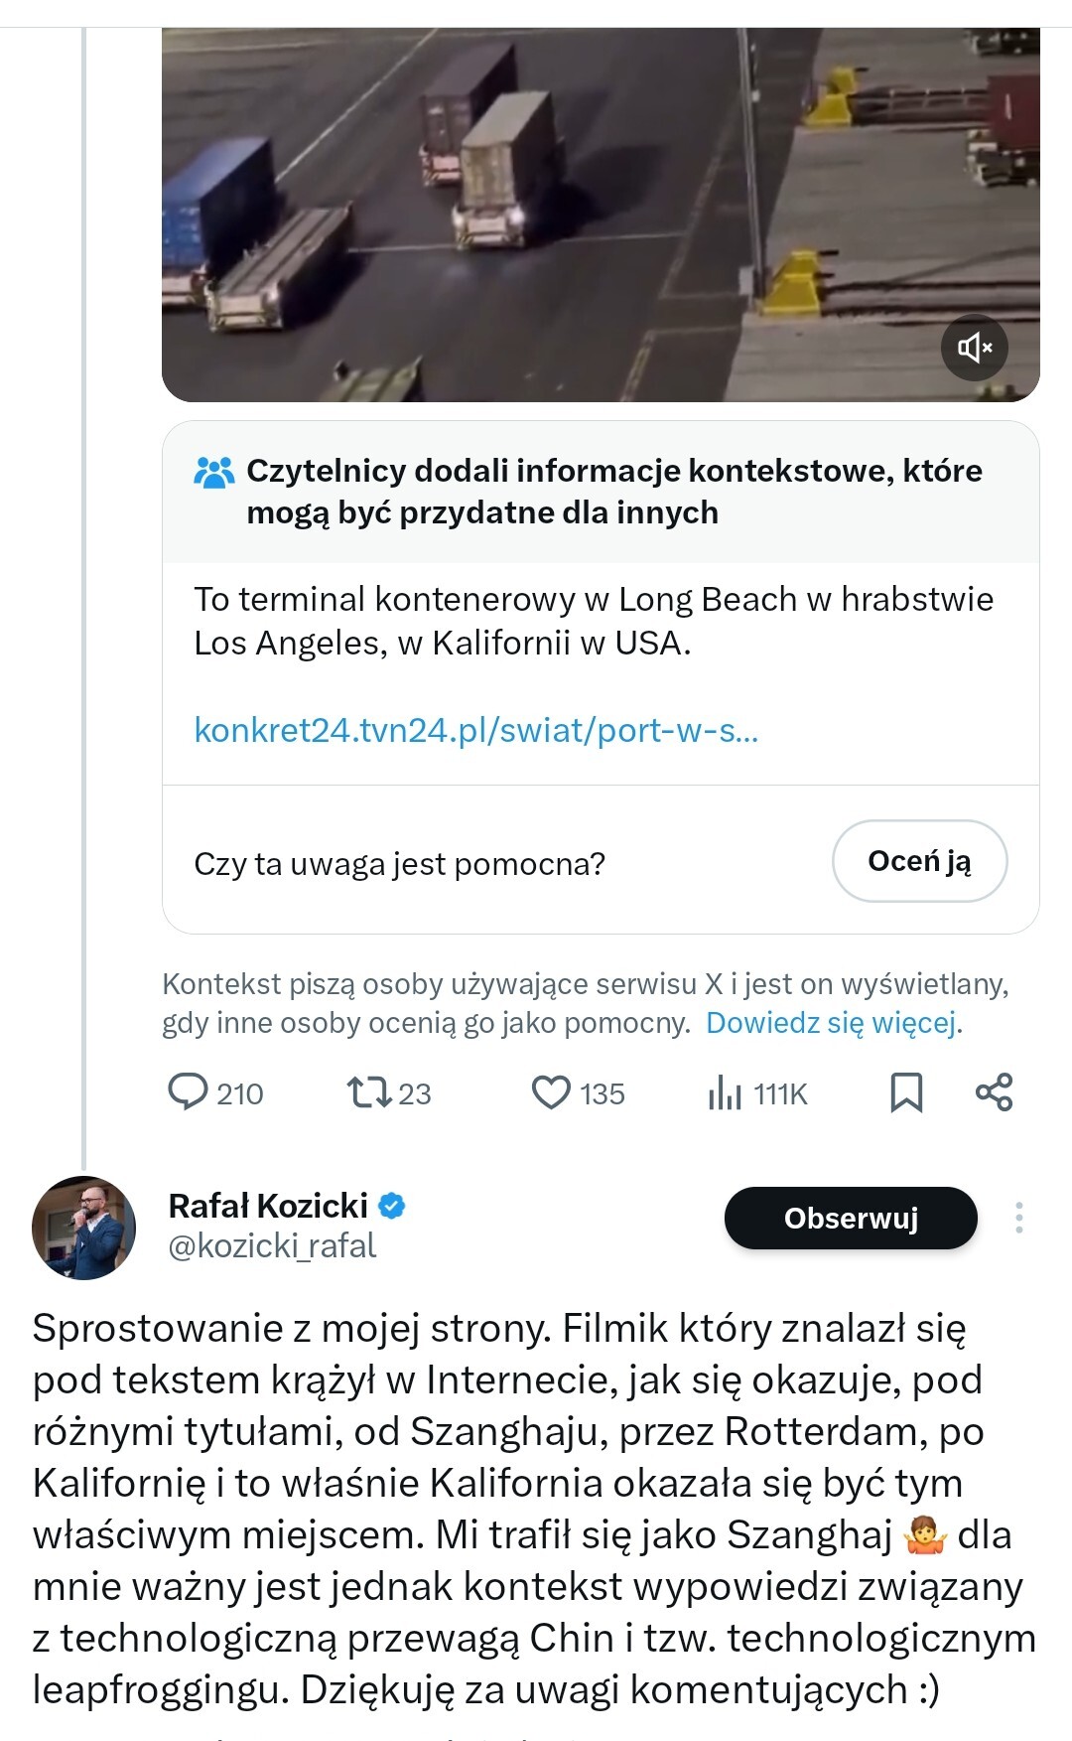This screenshot has width=1072, height=1741.
Task: View post analytics bar chart icon
Action: tap(726, 1093)
